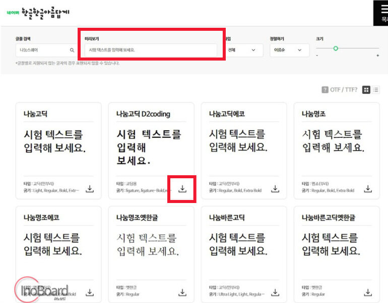Click the Naver 한글한글아름답게 logo

tap(38, 13)
